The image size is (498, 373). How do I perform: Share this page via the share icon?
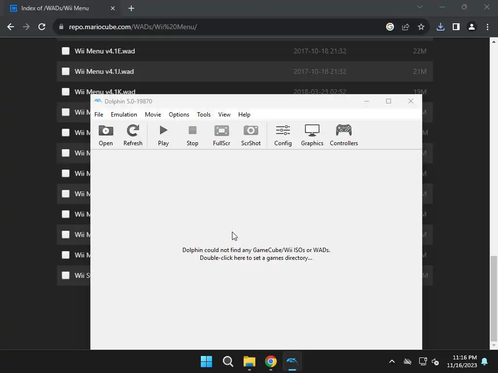pos(406,27)
